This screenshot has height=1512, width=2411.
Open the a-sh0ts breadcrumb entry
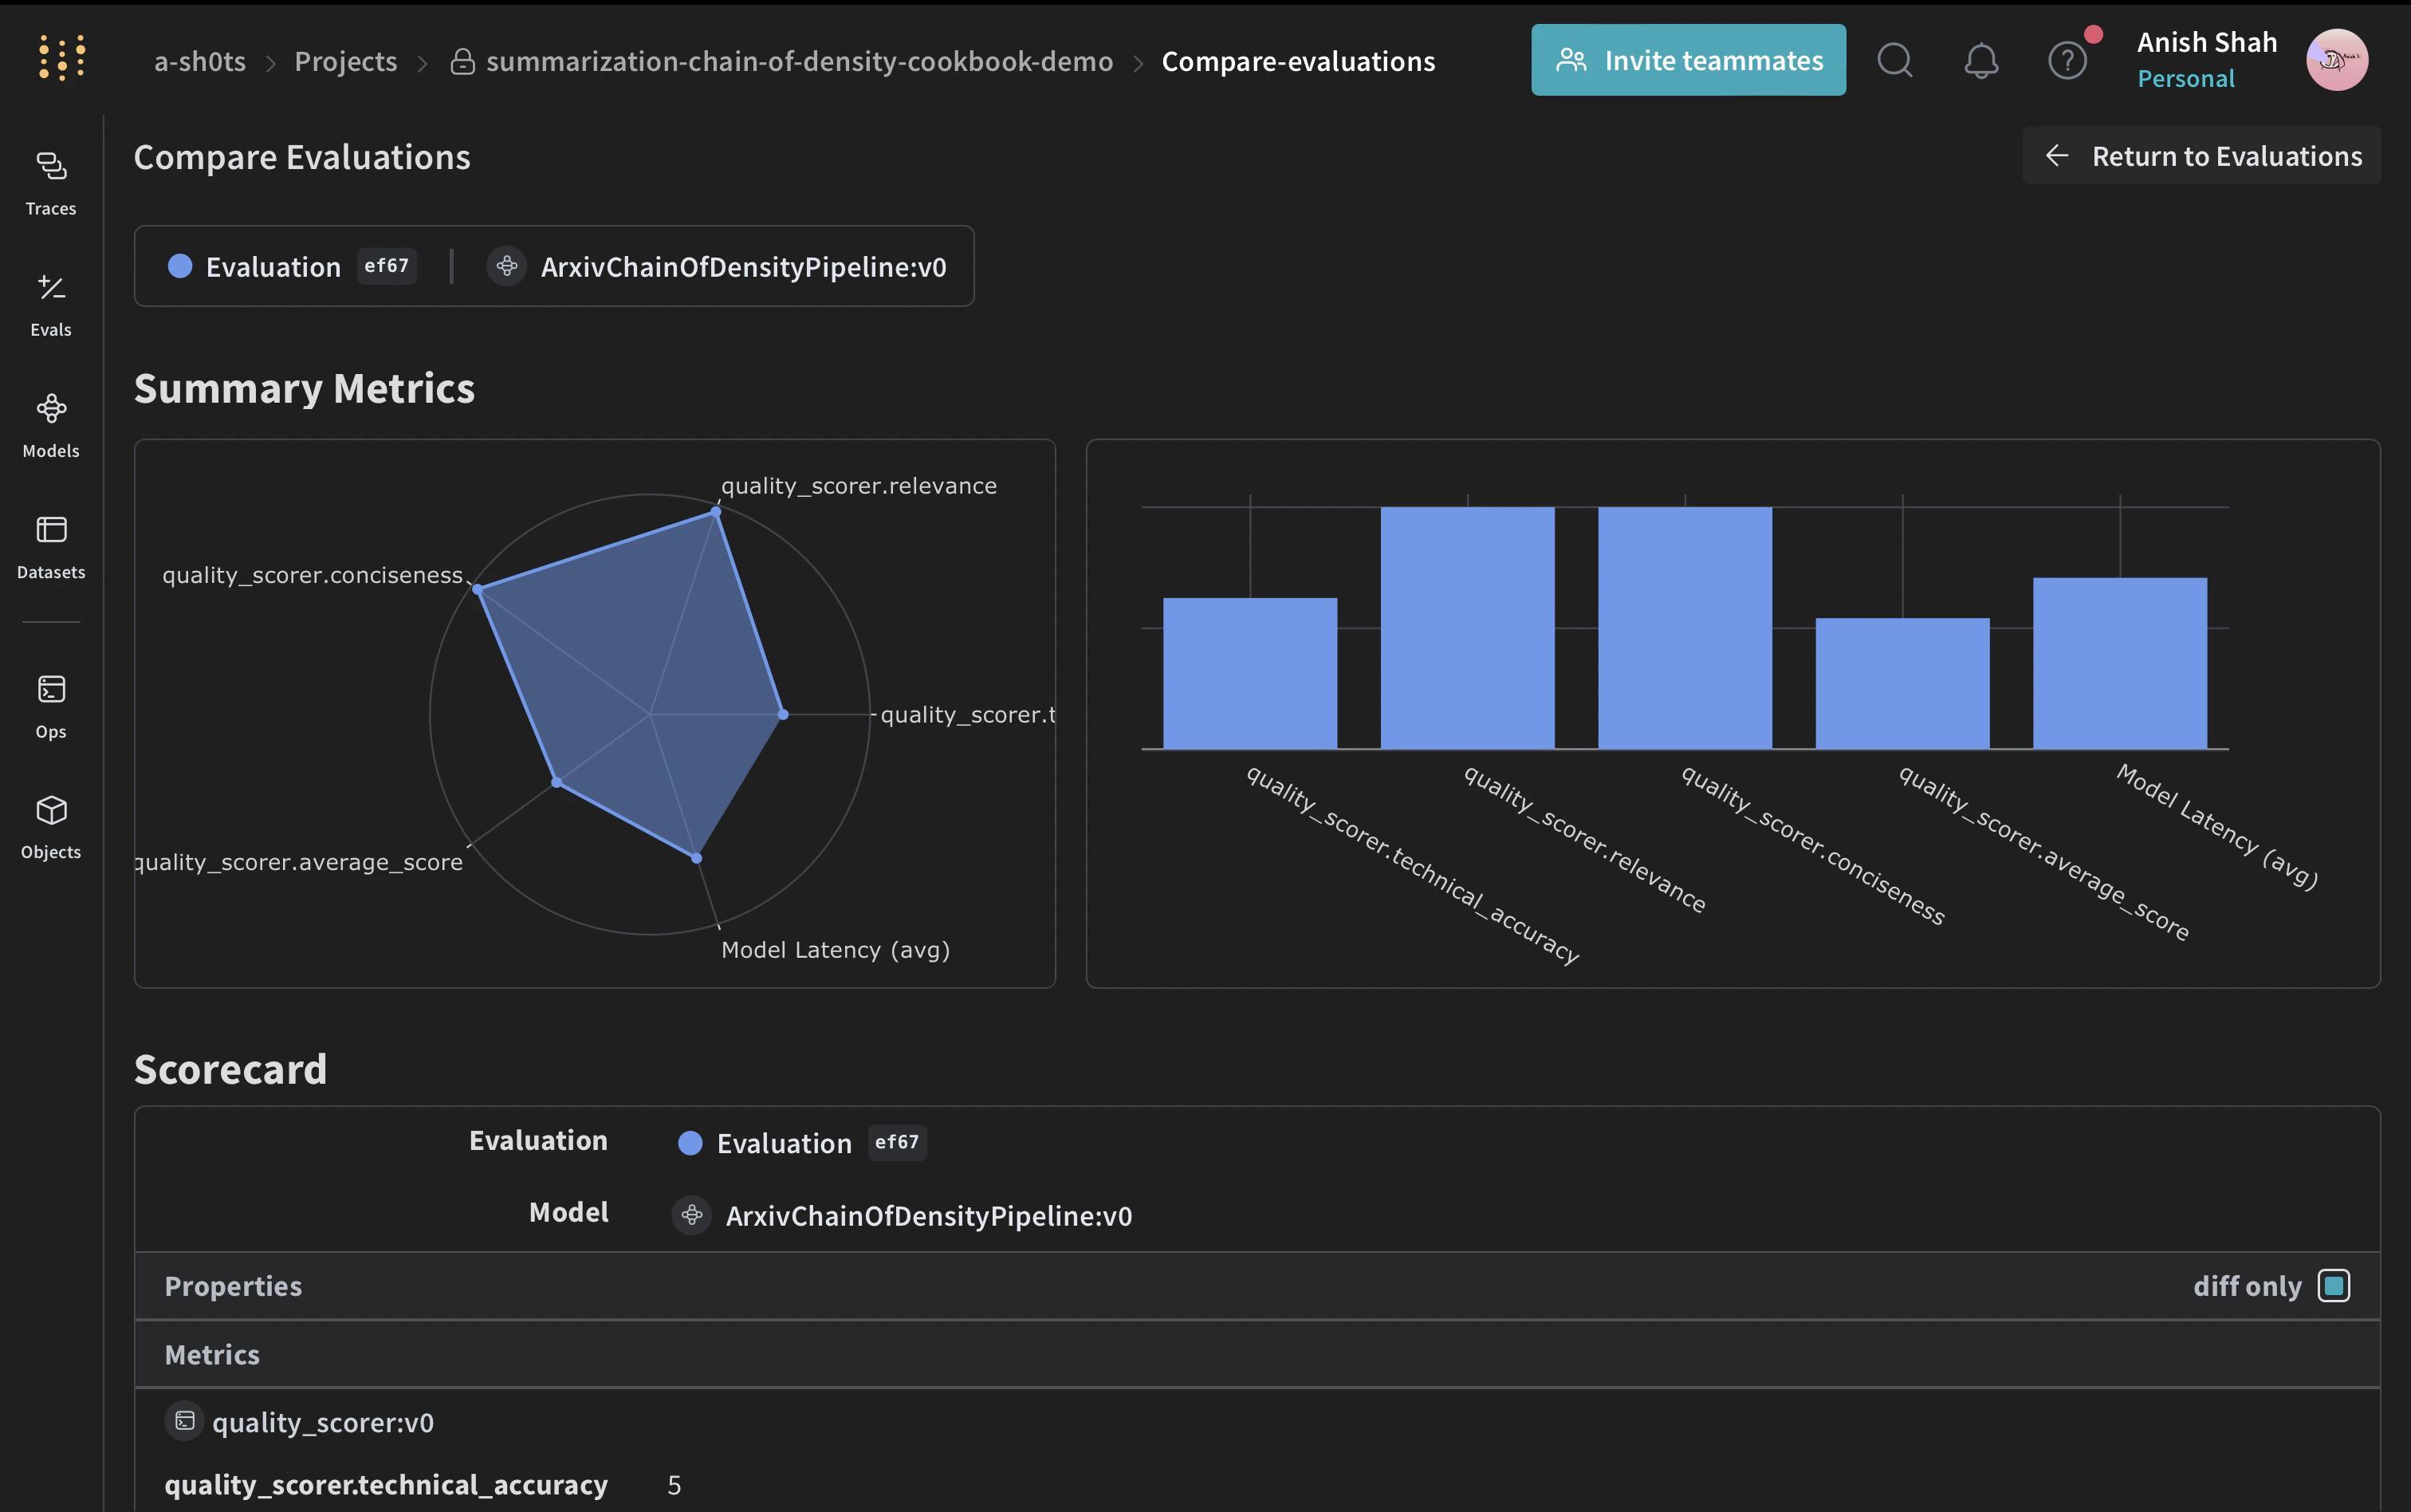click(x=199, y=60)
